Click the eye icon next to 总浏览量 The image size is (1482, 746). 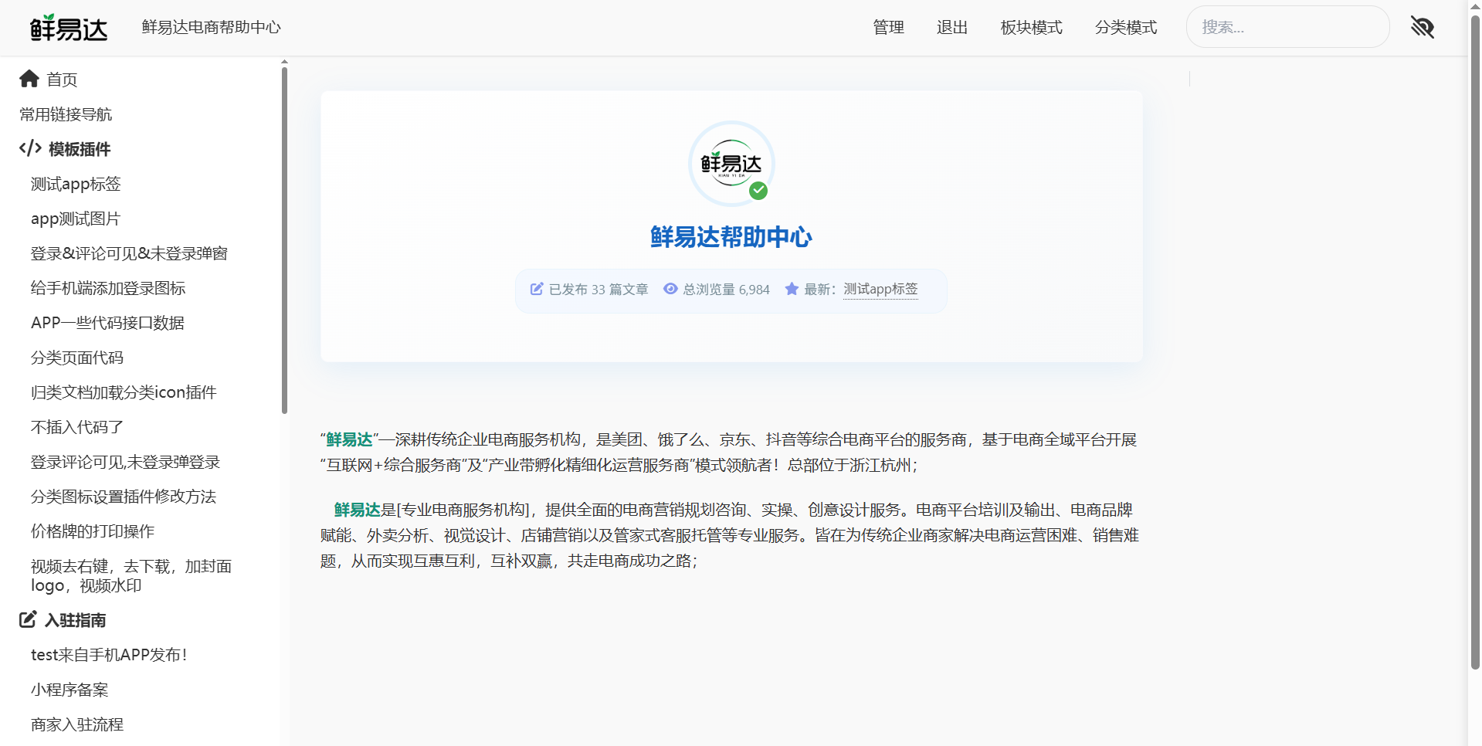click(x=670, y=289)
